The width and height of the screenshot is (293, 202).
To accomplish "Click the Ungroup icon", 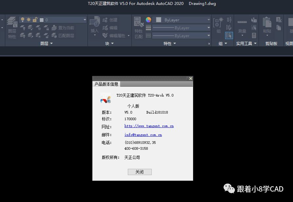I will click(229, 20).
